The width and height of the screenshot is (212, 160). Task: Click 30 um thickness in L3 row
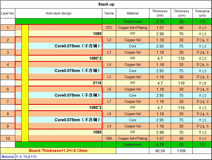181,52
